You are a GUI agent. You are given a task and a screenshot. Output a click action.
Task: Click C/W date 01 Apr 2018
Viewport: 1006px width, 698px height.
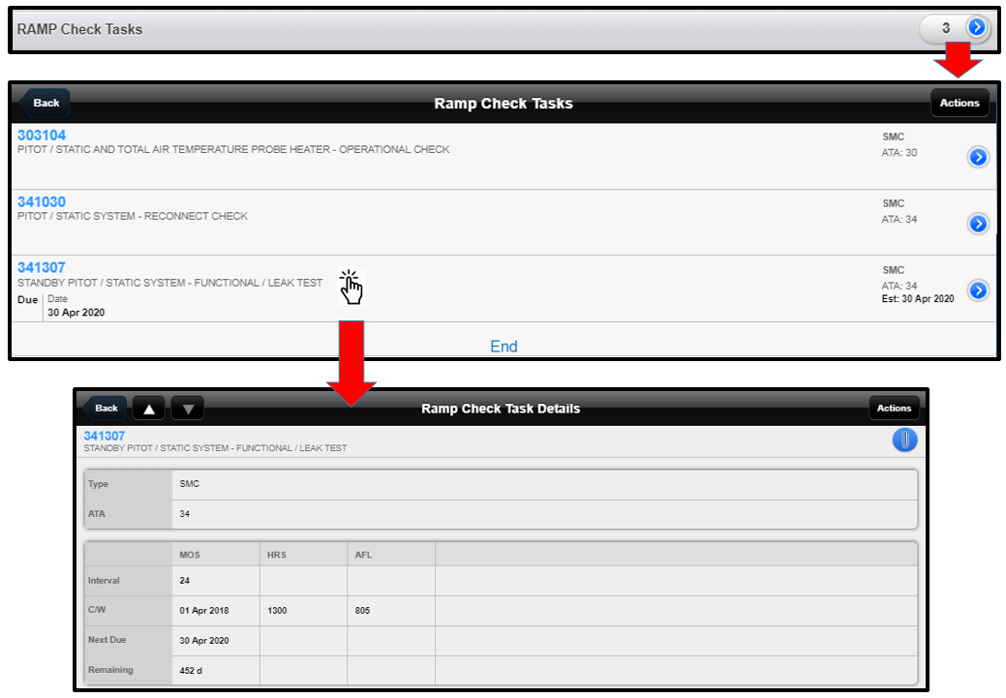coord(204,611)
